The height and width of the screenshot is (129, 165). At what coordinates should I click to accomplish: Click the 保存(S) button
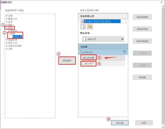click(120, 123)
